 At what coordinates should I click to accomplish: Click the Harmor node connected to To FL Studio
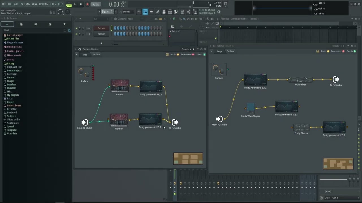coord(119,120)
